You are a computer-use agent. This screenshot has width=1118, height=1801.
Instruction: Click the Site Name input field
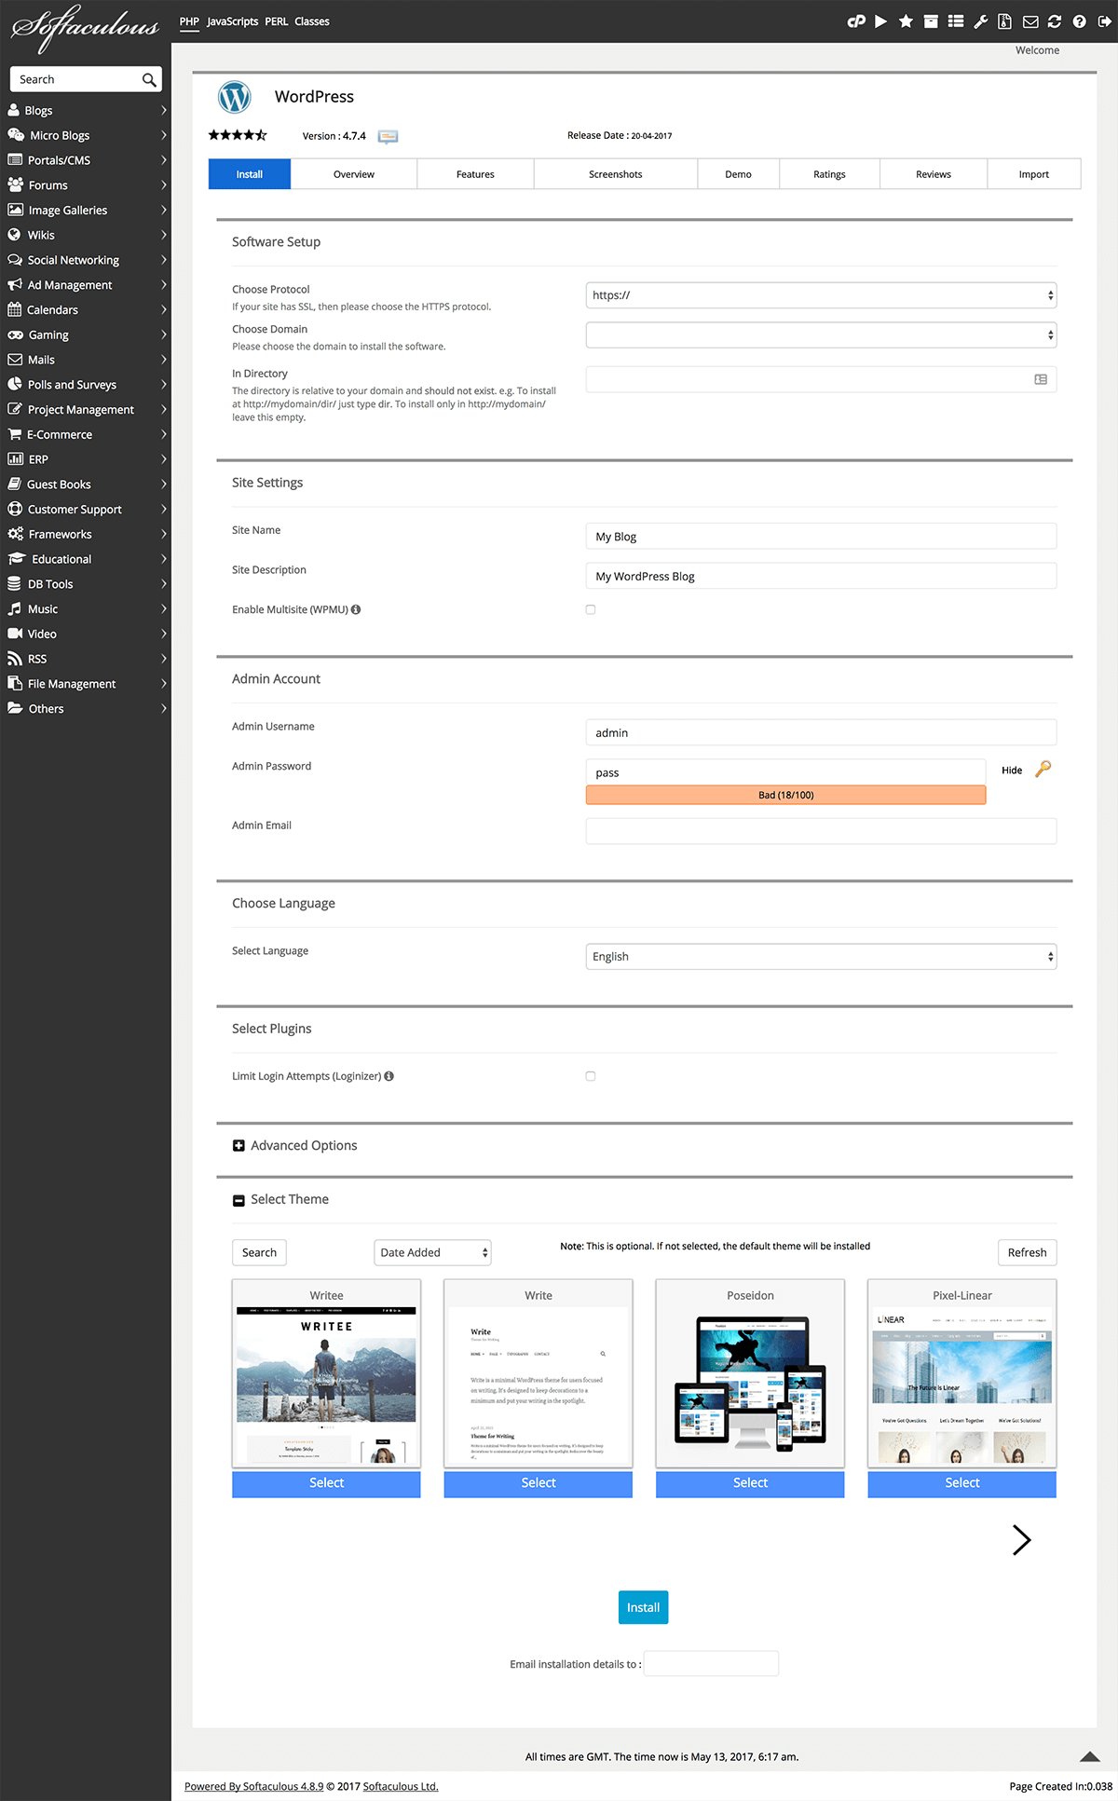click(x=821, y=536)
